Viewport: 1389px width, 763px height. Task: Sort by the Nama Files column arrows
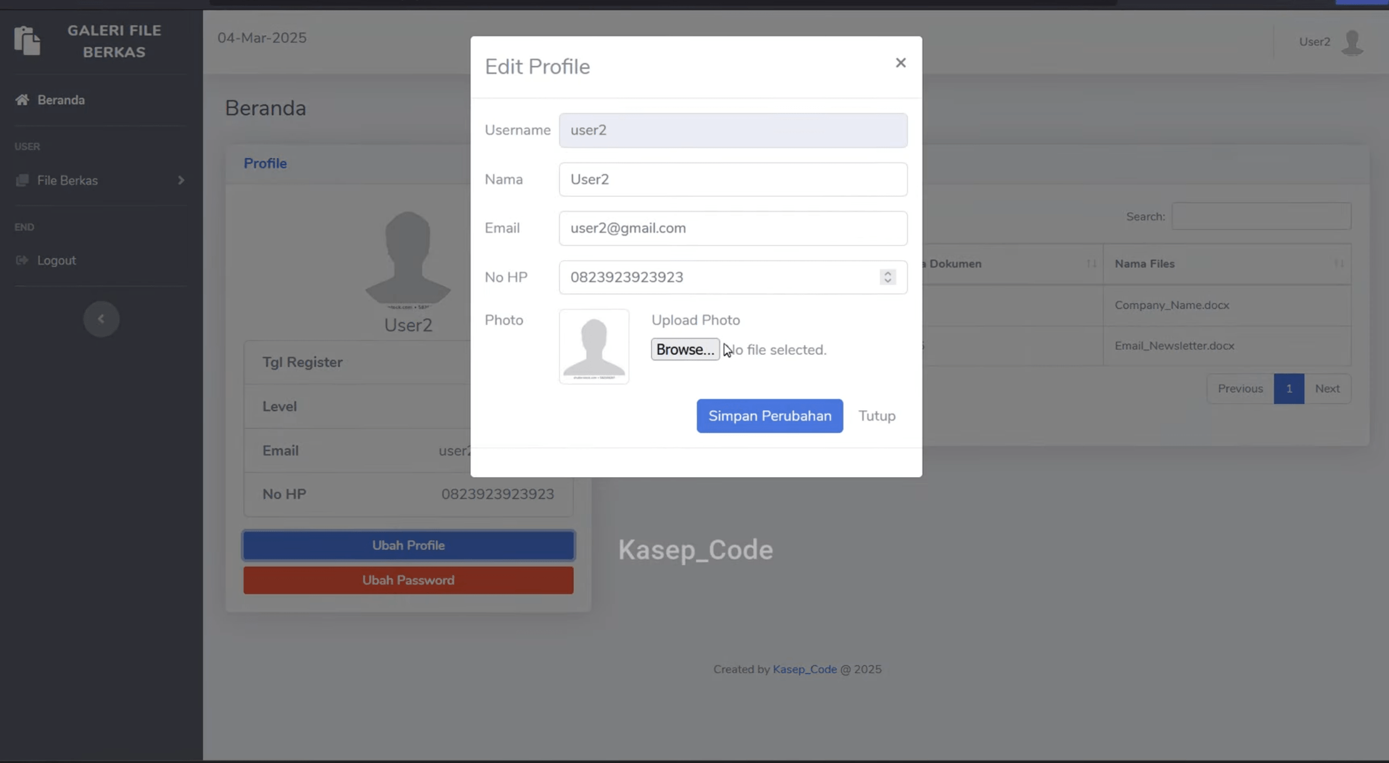click(1338, 264)
